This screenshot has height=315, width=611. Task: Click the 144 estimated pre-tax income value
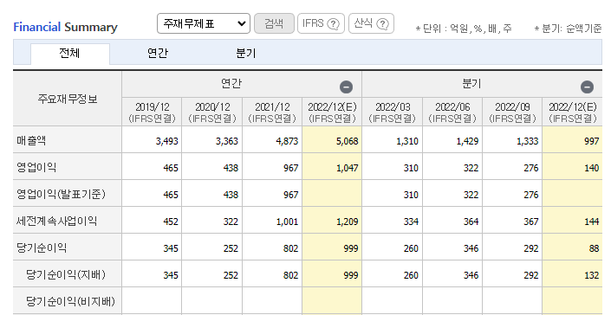click(x=592, y=222)
